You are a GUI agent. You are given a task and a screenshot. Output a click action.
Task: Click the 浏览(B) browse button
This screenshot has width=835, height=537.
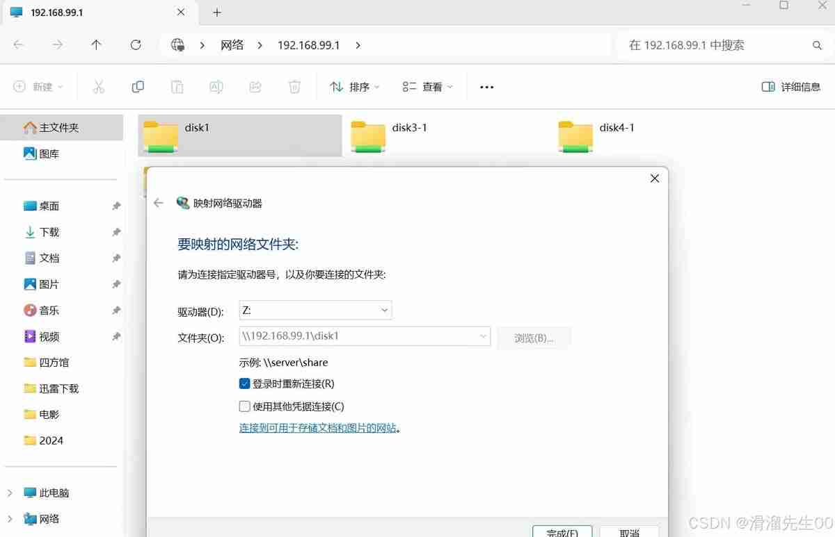coord(533,338)
